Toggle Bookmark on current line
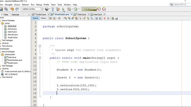The width and height of the screenshot is (191, 107). pyautogui.click(x=92, y=18)
